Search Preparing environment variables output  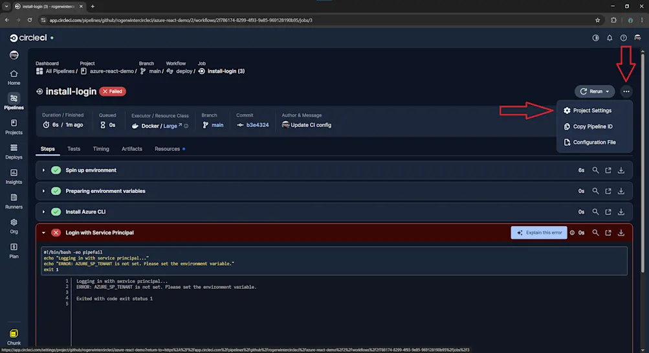(x=595, y=191)
